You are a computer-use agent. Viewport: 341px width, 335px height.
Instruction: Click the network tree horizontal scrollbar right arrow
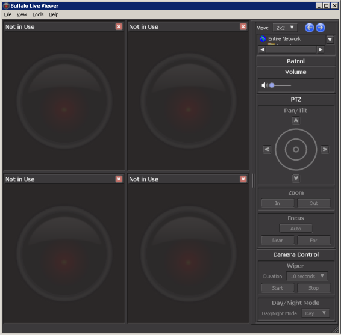321,49
